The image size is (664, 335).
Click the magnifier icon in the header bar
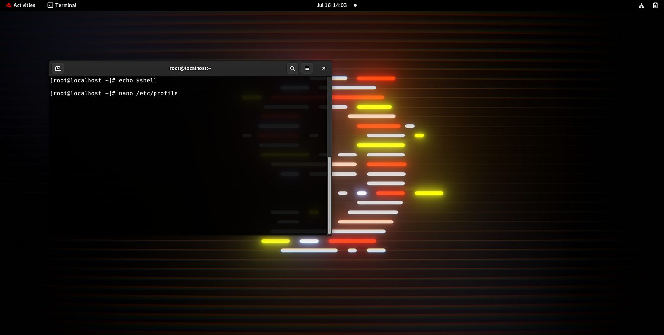point(292,68)
